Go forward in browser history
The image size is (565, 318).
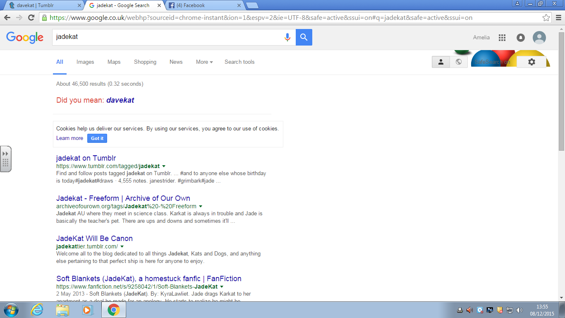coord(19,17)
